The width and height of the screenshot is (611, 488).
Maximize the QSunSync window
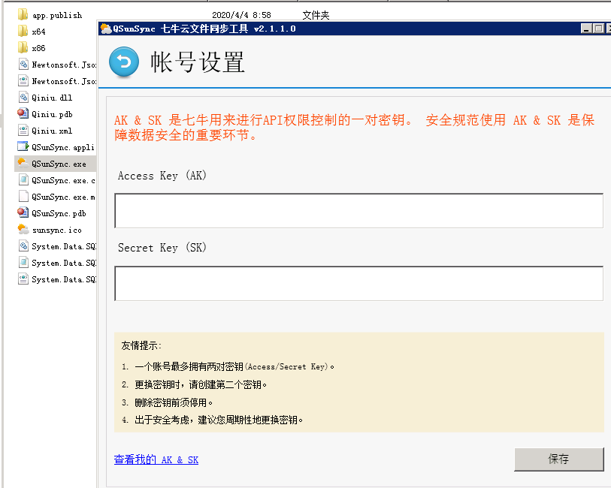598,29
